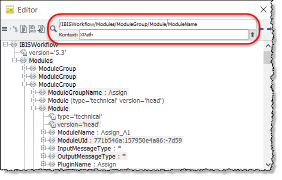Select 'PluginName : Assign' text
This screenshot has width=282, height=180.
[x=86, y=165]
